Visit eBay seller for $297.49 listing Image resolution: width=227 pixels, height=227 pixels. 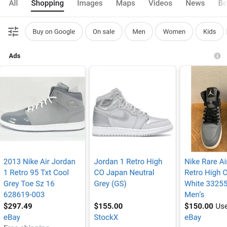tap(12, 217)
